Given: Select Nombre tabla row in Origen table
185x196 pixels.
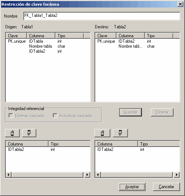Looking at the screenshot, I should [x=48, y=46].
